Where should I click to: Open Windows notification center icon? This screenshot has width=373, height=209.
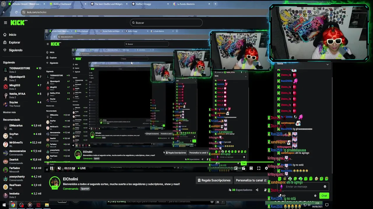point(327,205)
